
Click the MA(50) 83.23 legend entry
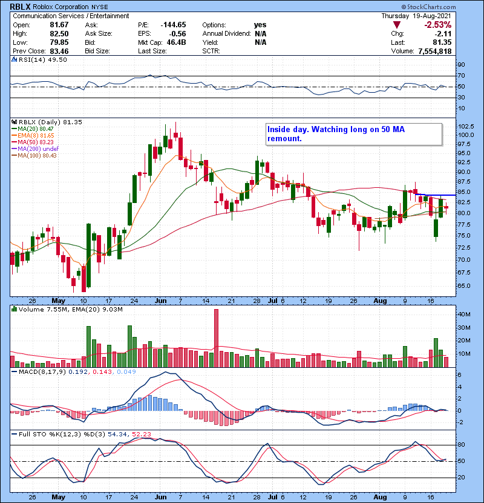coord(36,142)
